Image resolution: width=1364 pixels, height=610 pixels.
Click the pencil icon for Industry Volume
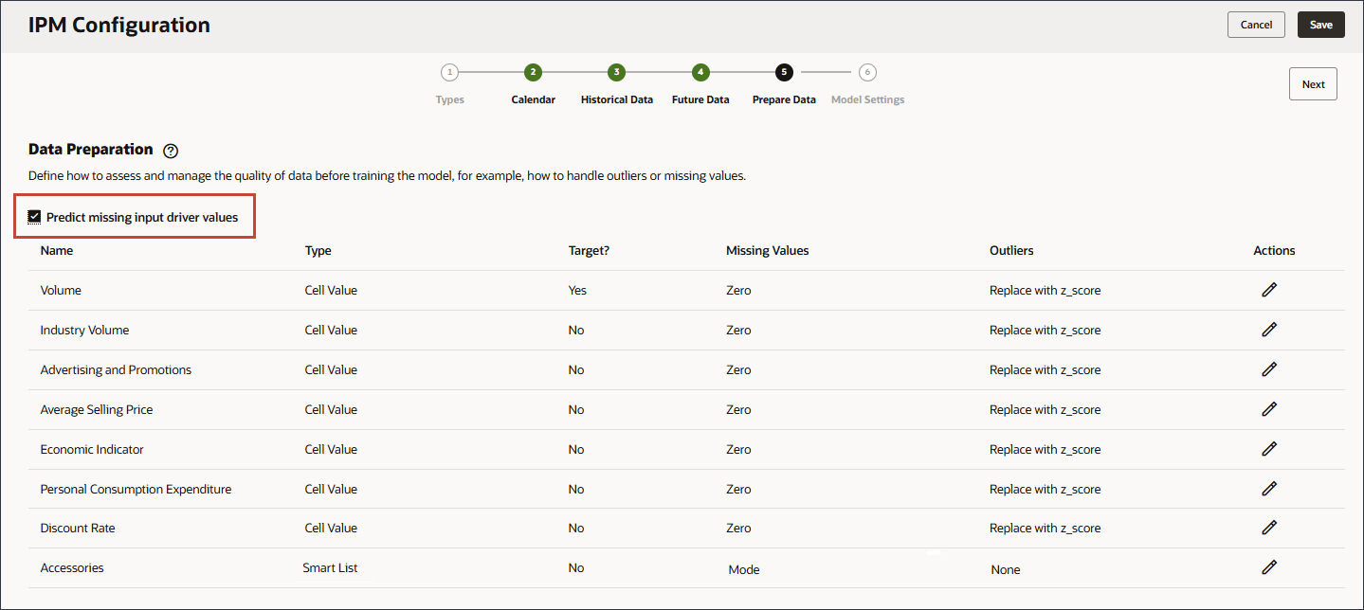tap(1269, 330)
